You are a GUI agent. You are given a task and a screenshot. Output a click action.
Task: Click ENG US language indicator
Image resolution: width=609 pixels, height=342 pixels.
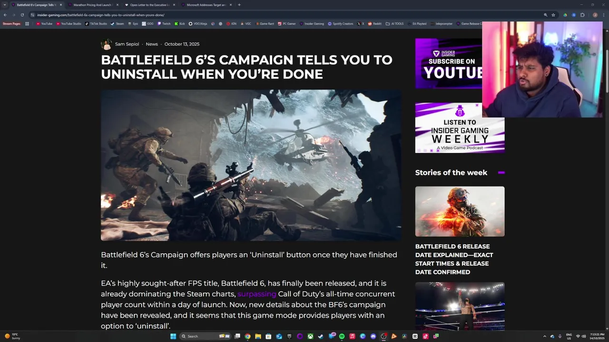[x=569, y=336]
